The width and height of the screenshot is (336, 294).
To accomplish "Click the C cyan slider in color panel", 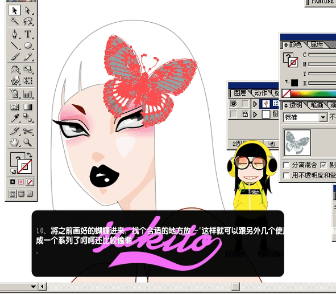I will tap(322, 55).
